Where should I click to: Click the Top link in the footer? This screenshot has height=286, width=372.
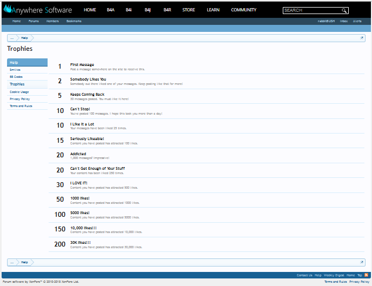click(360, 275)
